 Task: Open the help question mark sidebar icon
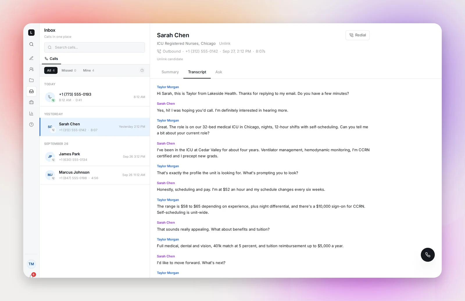31,124
